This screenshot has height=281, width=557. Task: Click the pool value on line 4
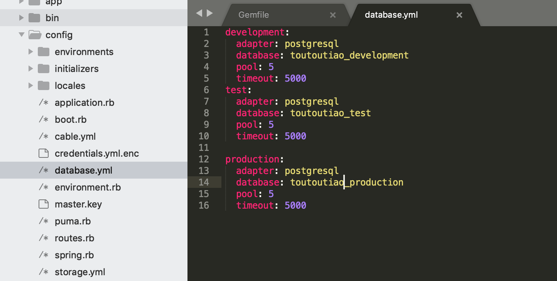pyautogui.click(x=271, y=67)
